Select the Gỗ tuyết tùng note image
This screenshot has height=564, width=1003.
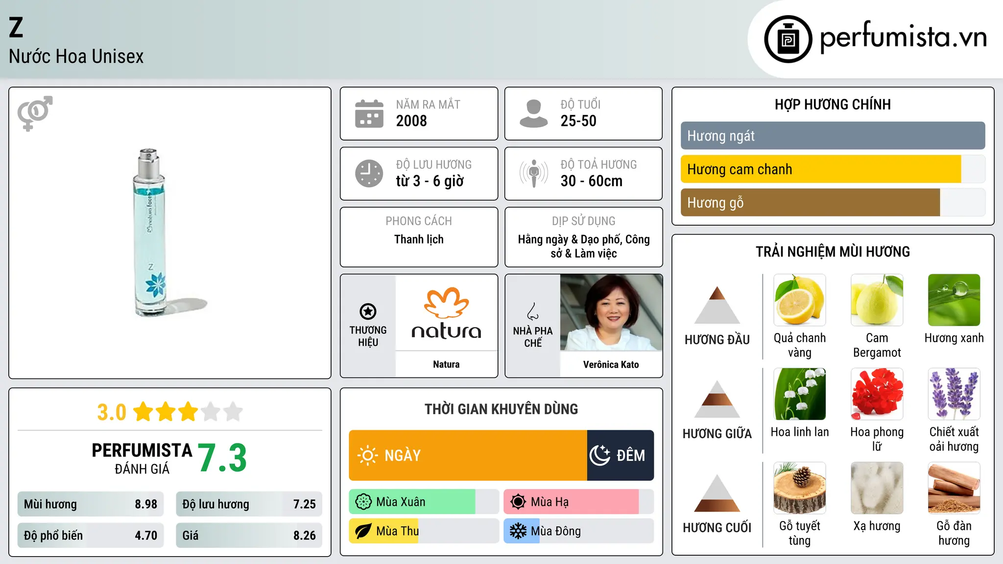click(800, 488)
